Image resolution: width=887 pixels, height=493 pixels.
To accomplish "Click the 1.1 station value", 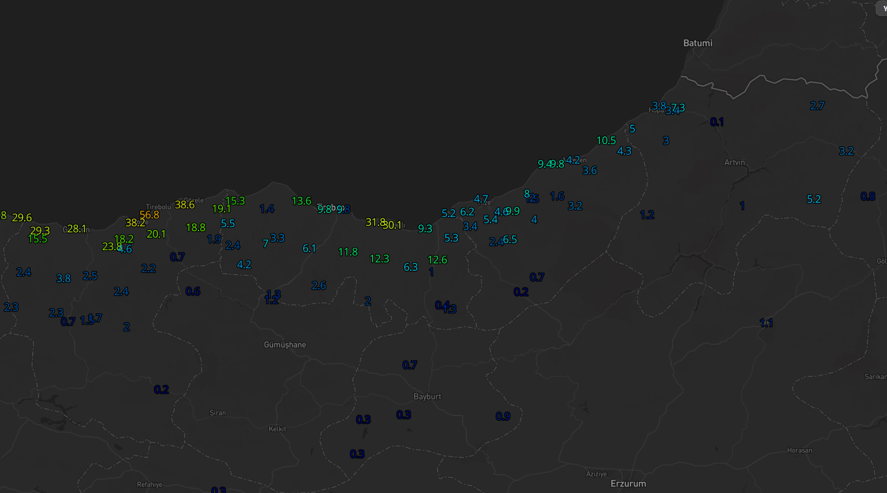I will click(x=766, y=323).
